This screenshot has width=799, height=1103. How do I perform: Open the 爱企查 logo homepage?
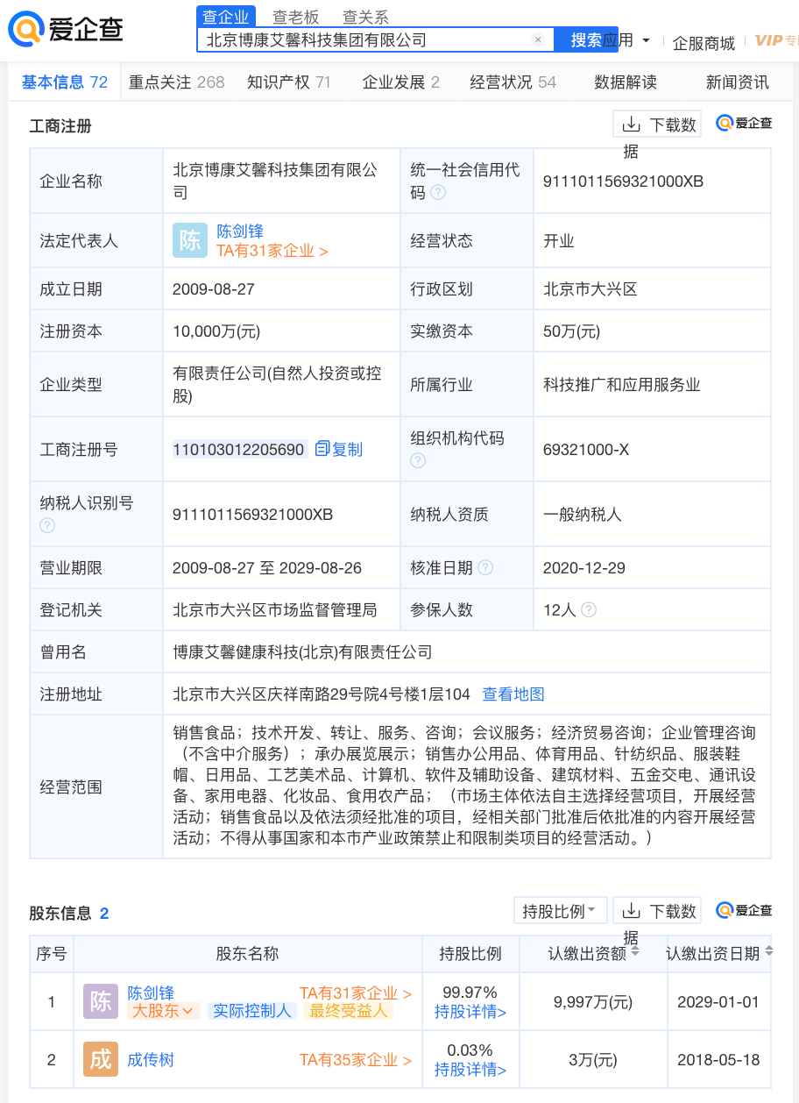[66, 30]
